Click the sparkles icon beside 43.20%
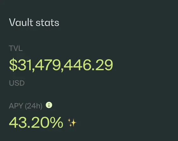The height and width of the screenshot is (141, 178). pos(72,123)
